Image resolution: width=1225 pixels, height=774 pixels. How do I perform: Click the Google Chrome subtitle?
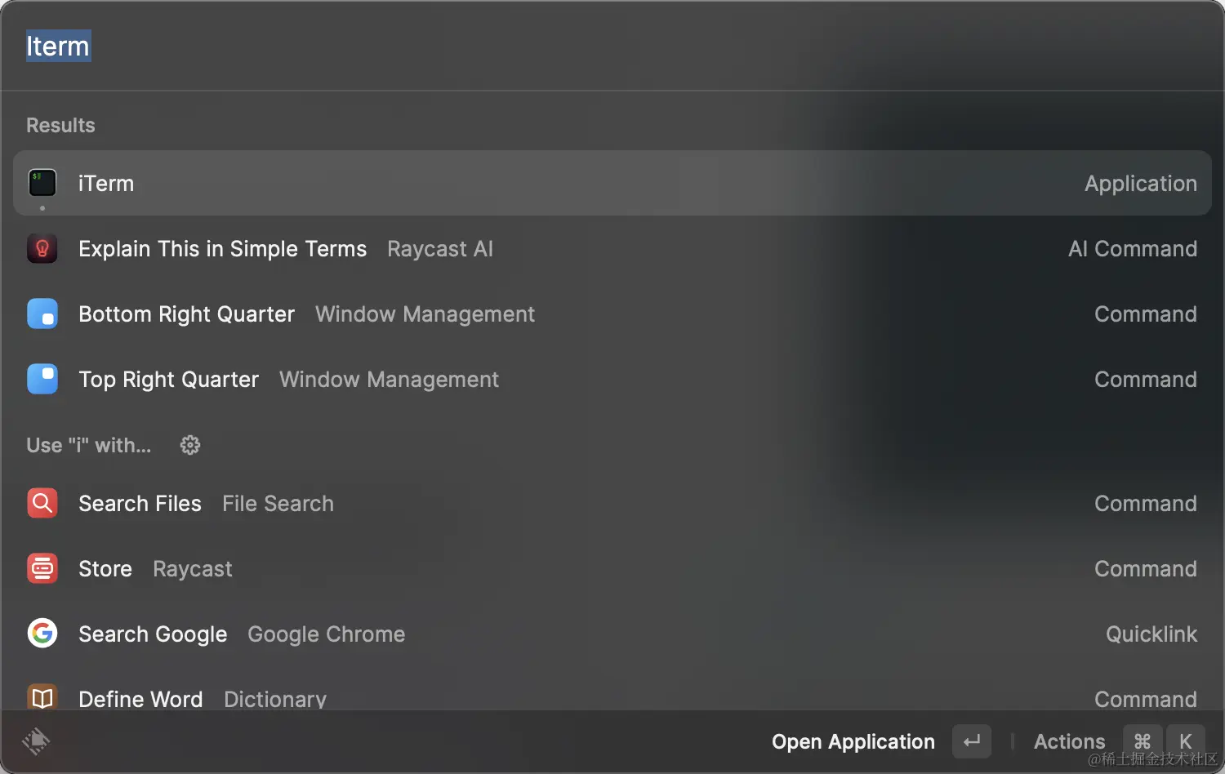327,634
